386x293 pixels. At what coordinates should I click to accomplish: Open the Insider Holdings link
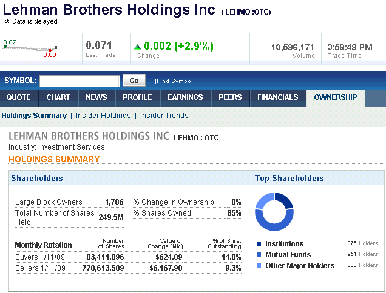[103, 116]
